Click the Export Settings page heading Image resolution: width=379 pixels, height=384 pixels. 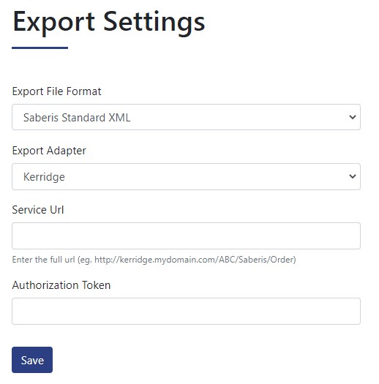tap(109, 23)
